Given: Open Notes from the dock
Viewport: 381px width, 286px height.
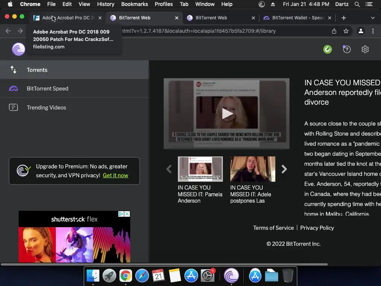Looking at the screenshot, I should tap(175, 276).
